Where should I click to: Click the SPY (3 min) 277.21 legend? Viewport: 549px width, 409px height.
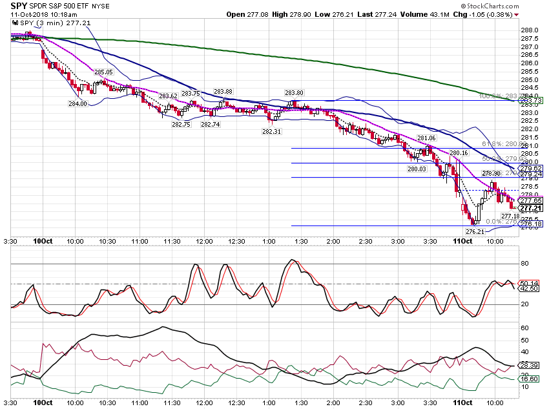coord(56,23)
